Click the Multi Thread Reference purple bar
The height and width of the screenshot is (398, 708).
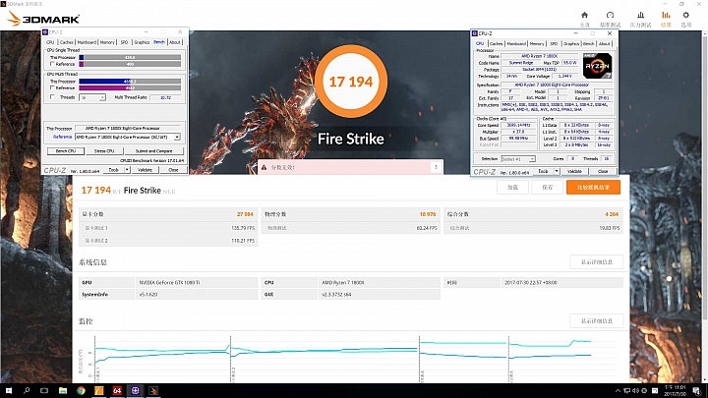click(130, 88)
